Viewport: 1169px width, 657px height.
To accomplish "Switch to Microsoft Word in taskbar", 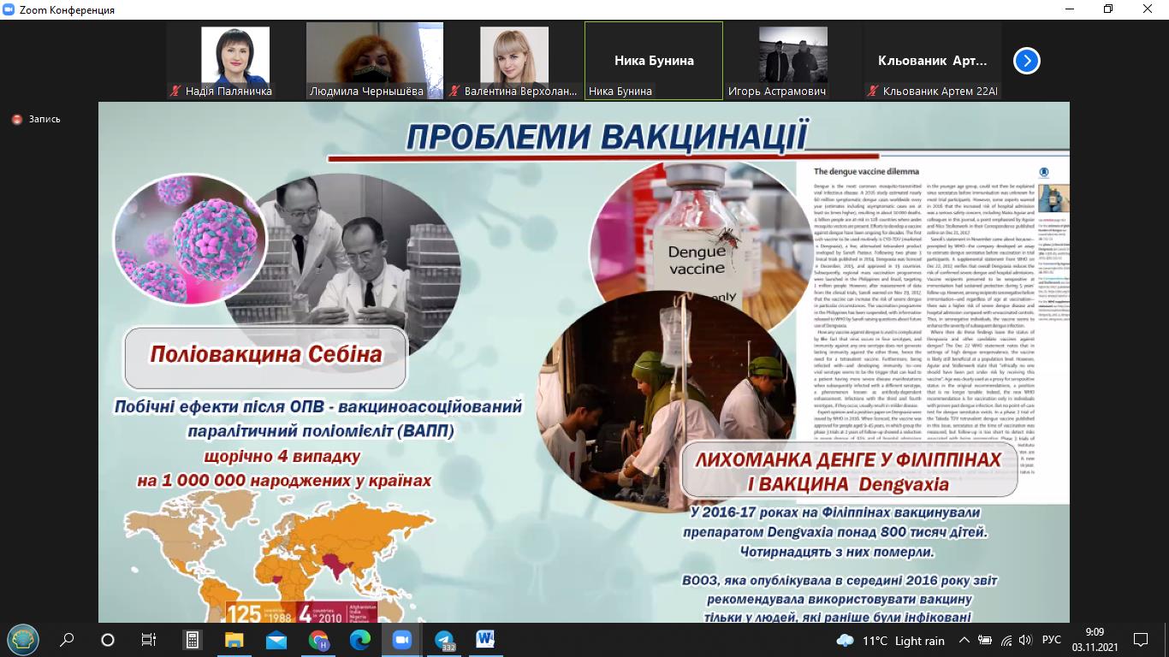I will 485,640.
